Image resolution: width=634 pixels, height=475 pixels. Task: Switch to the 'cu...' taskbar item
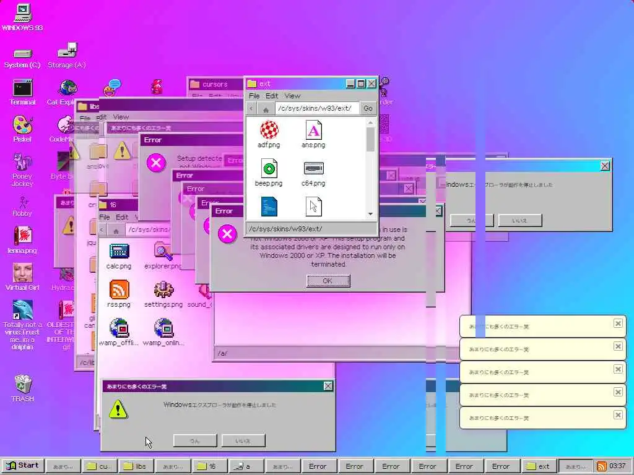100,466
